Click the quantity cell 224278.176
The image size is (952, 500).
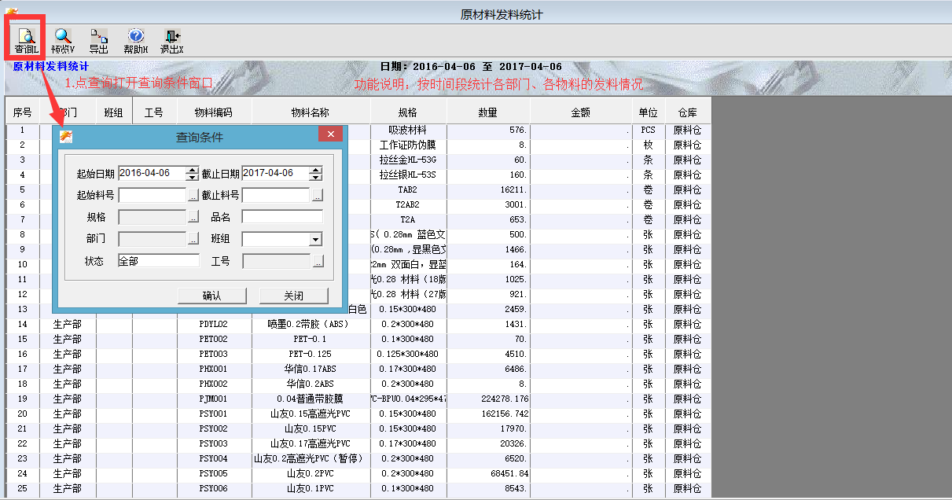pos(488,399)
